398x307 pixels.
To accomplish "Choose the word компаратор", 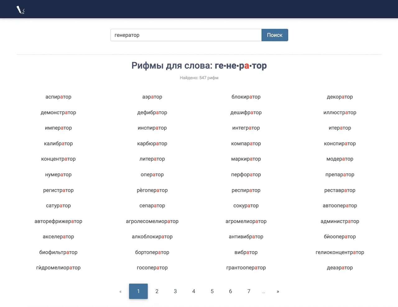I will [246, 143].
